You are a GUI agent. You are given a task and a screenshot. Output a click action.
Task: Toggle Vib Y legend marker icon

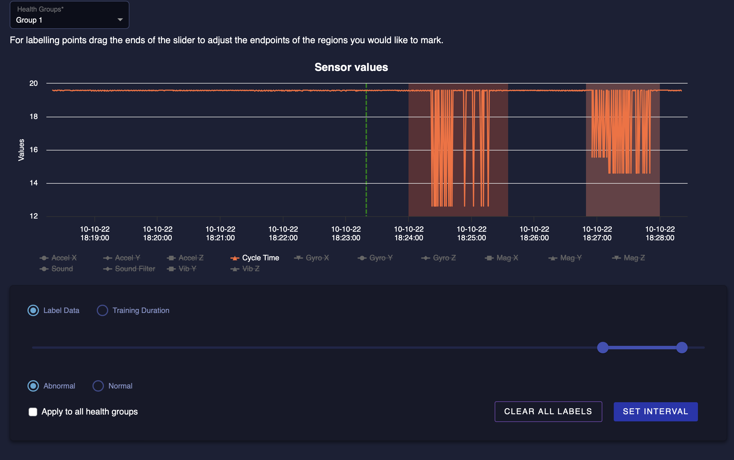pos(171,269)
